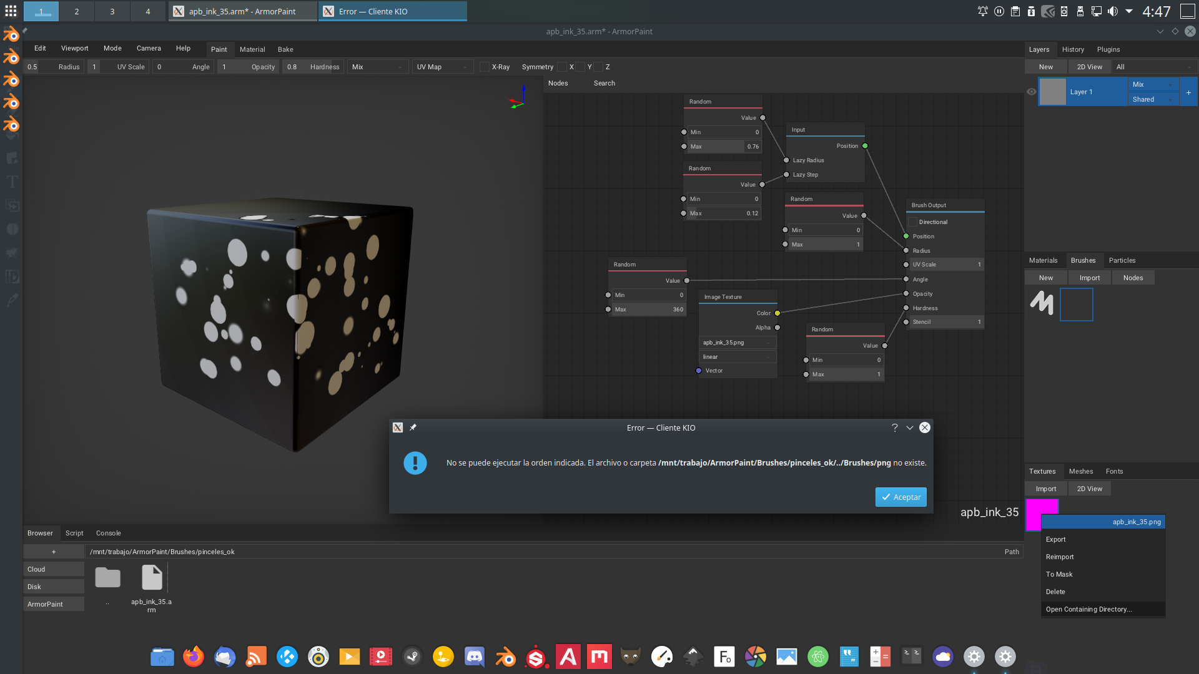This screenshot has width=1199, height=674.
Task: Click the Radius slider in header
Action: pyautogui.click(x=54, y=67)
